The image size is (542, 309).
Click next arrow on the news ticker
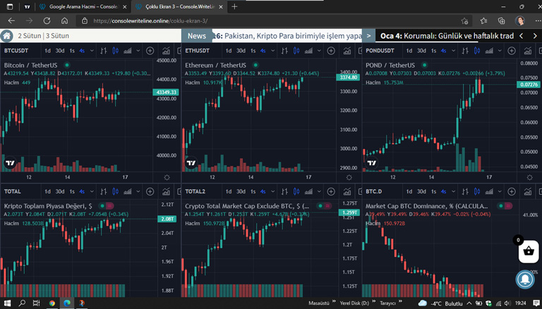[534, 35]
